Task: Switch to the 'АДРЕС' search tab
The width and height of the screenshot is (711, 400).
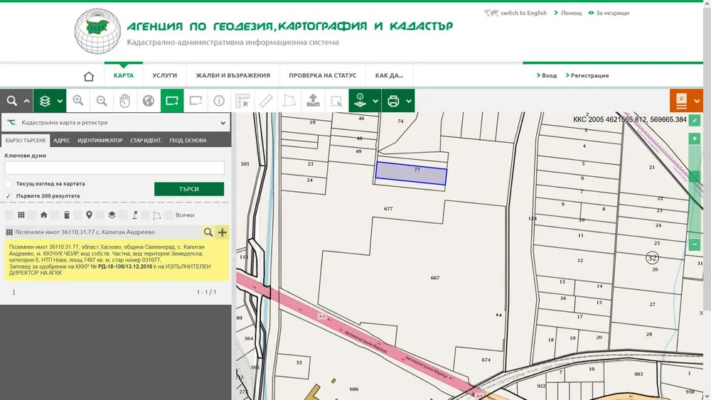Action: click(x=62, y=141)
